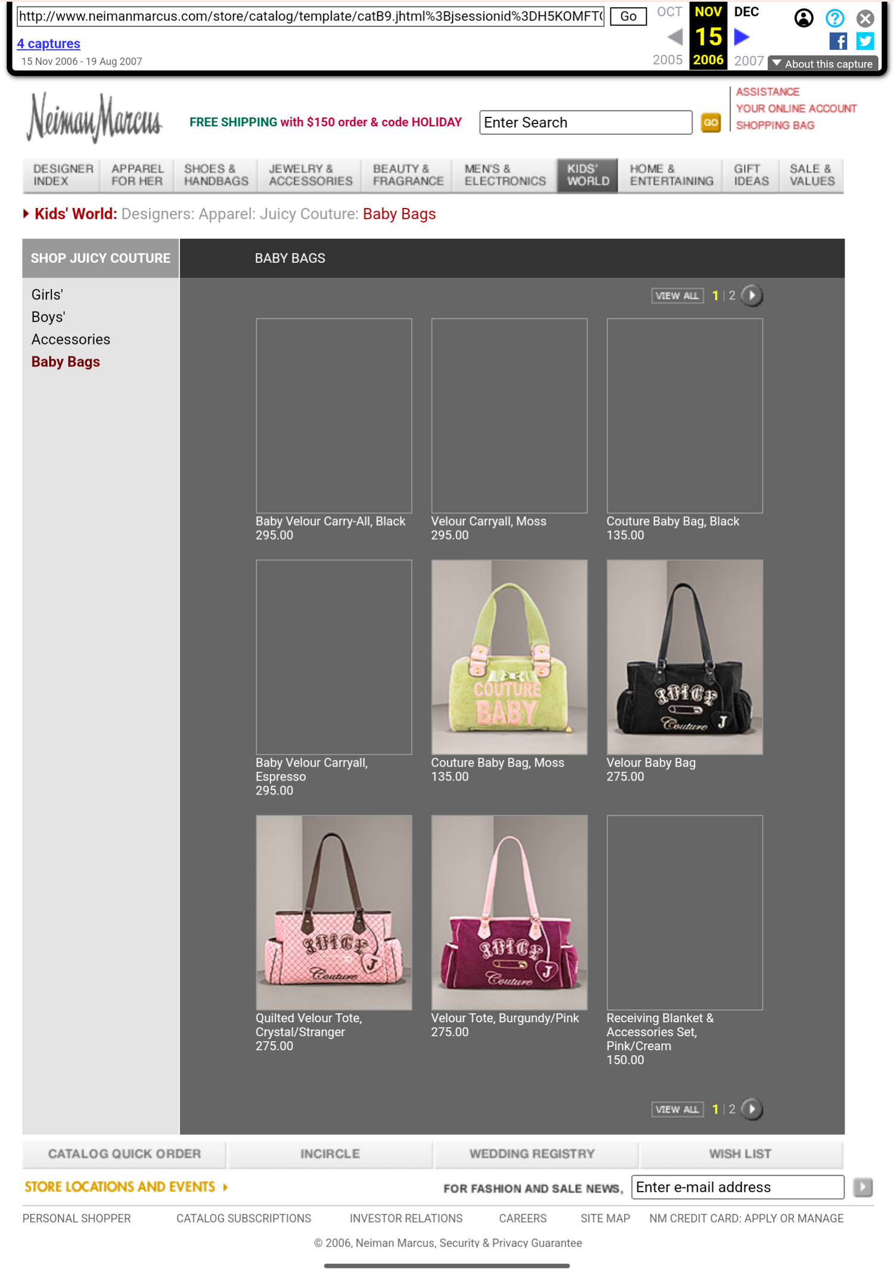Select Sale & Values navigation tab

coord(812,175)
